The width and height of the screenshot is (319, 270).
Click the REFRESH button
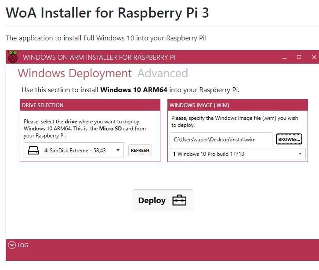point(140,150)
